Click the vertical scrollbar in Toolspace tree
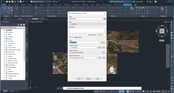 pyautogui.click(x=24, y=46)
